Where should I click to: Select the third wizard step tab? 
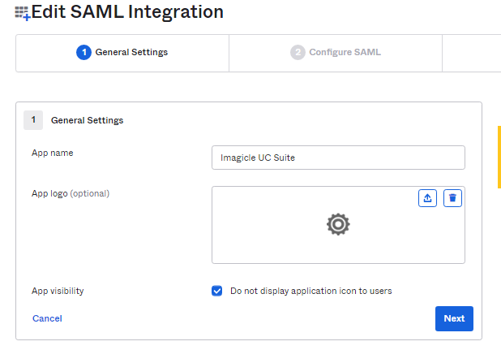click(472, 53)
